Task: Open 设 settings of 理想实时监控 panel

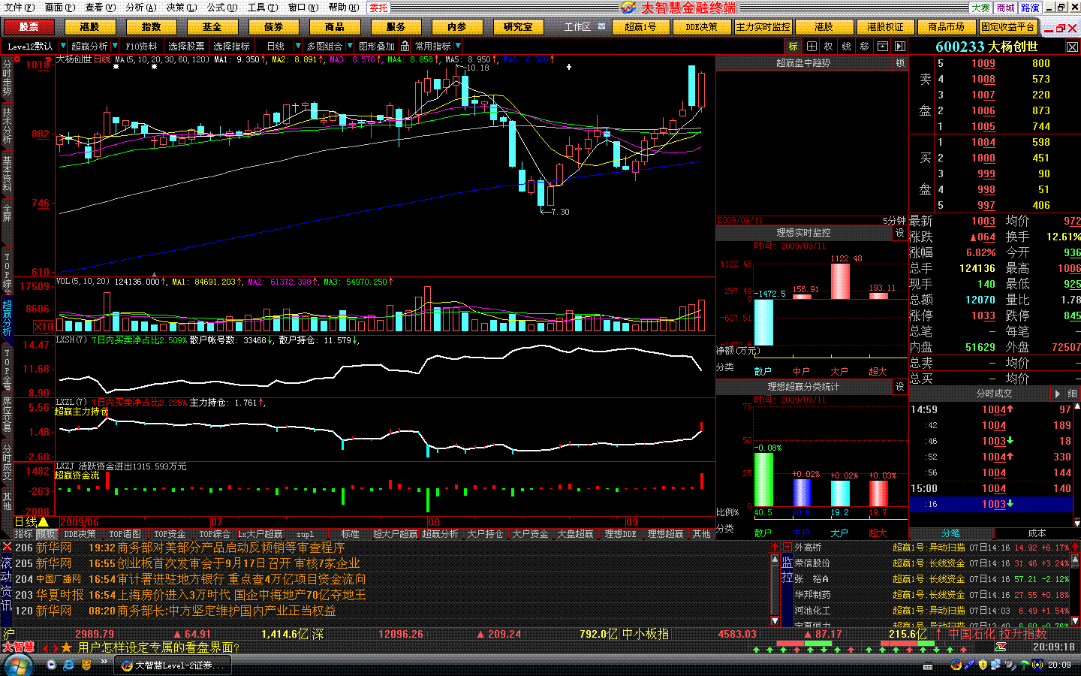Action: 899,233
